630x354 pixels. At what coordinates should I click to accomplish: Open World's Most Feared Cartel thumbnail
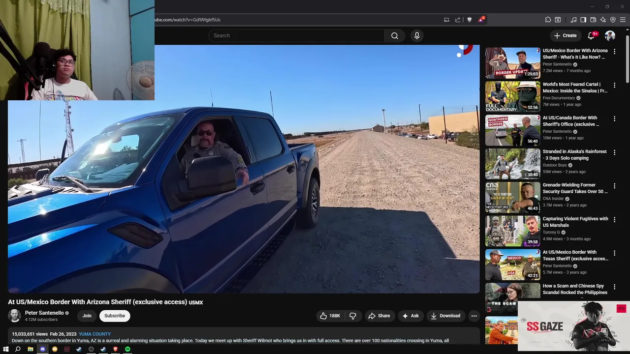pyautogui.click(x=512, y=96)
